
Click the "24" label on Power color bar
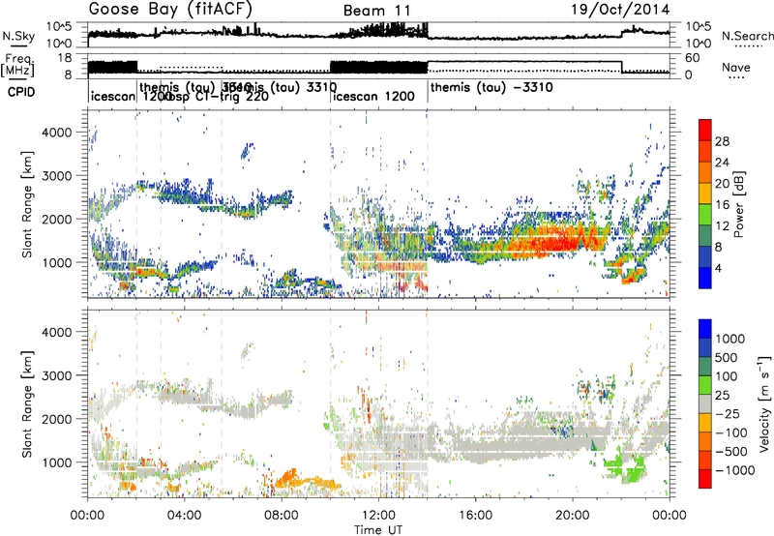(722, 163)
